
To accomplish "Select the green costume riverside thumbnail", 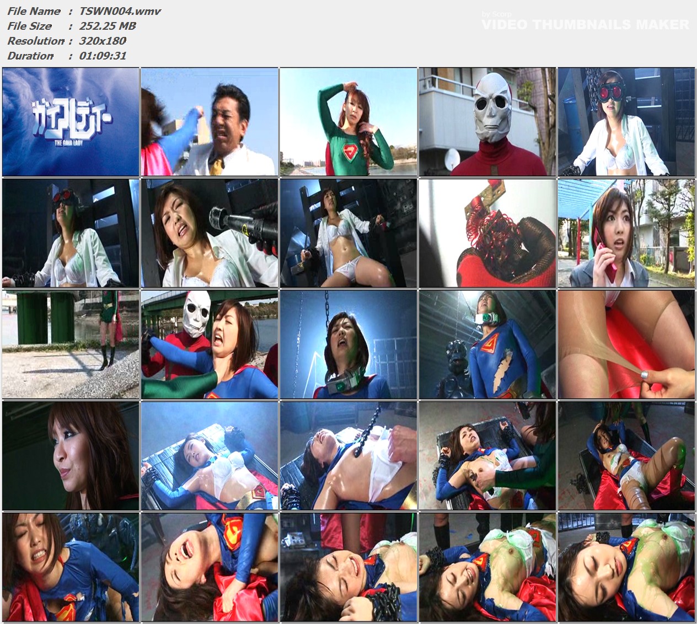I will coord(349,122).
